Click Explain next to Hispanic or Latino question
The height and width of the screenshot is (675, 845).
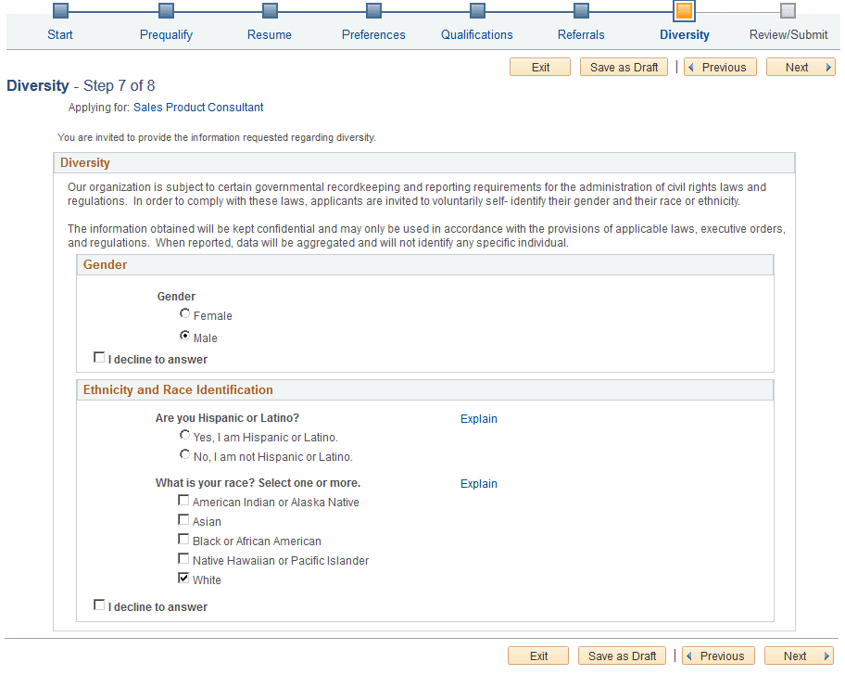pos(478,418)
